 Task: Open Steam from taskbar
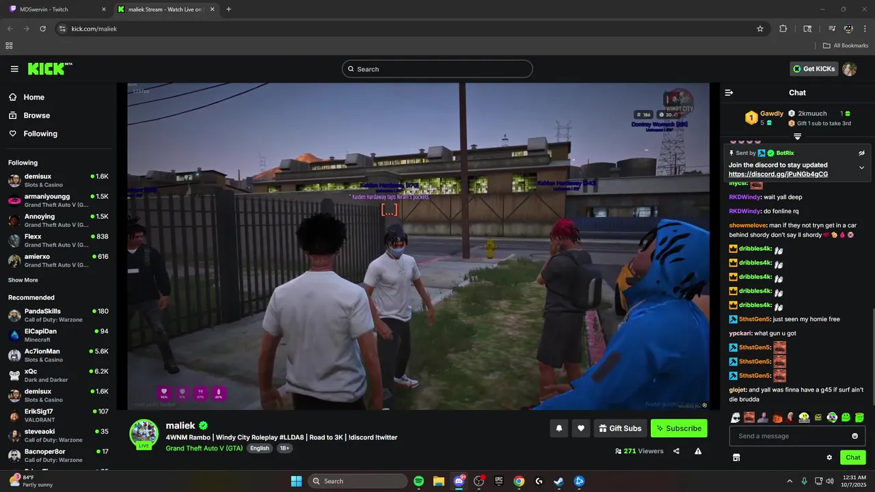coord(558,481)
